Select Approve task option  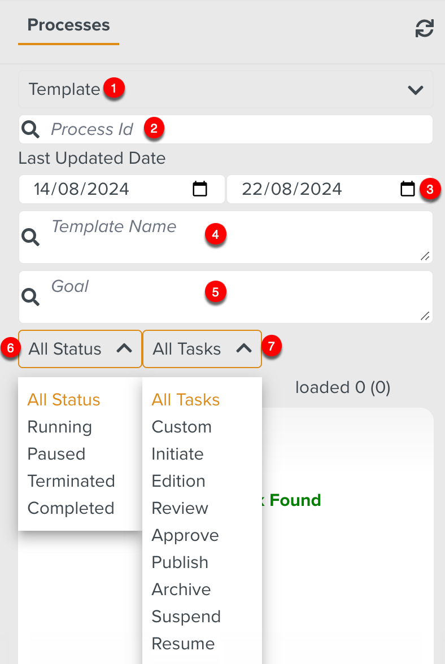185,535
